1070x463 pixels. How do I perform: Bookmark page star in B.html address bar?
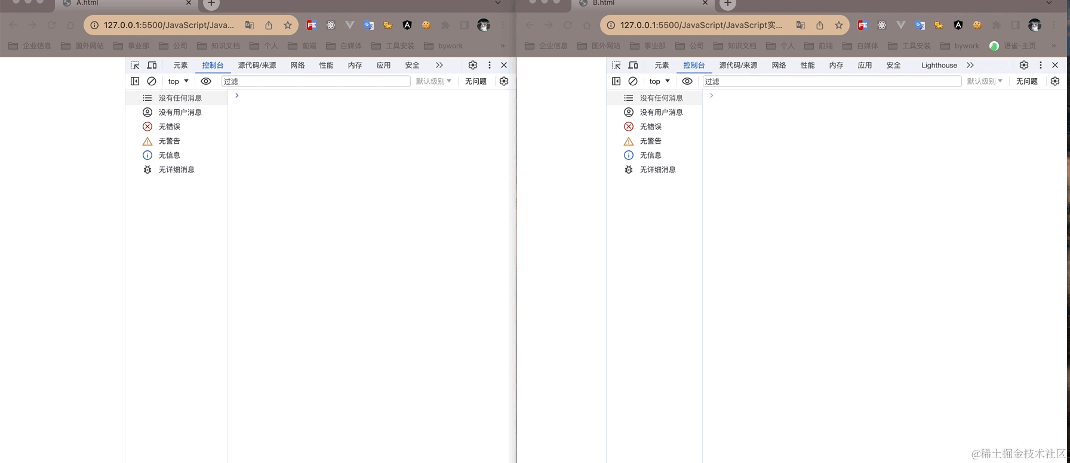click(x=839, y=25)
